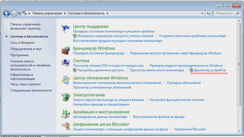
Task: Open Просмотр установленных обновлений link
Action: pos(102,87)
